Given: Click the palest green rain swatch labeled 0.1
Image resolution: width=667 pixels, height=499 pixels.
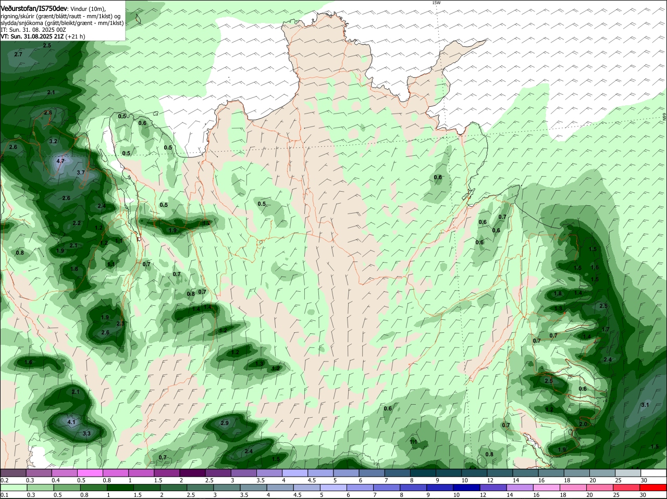Looking at the screenshot, I should point(13,488).
